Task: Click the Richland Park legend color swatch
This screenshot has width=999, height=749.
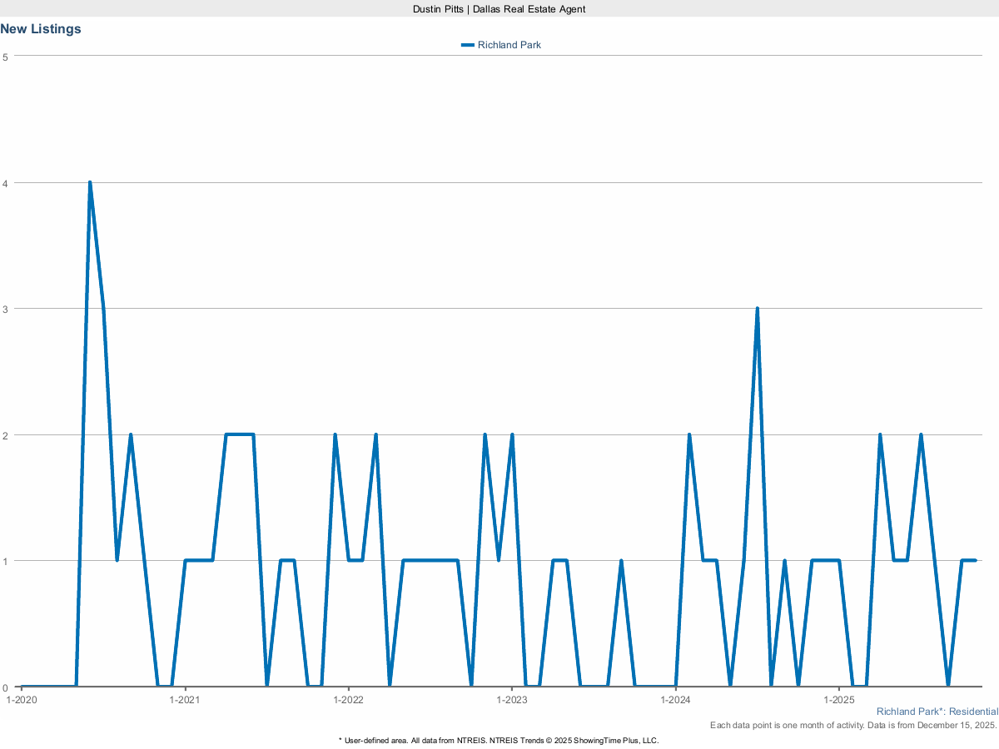Action: coord(467,45)
